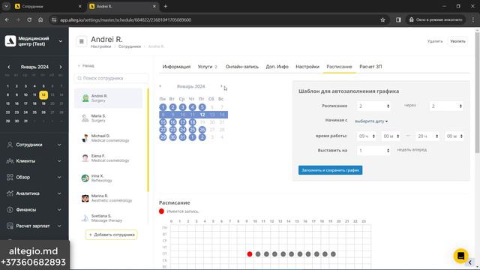Viewport: 480px width, 270px height.
Task: Click Elena F. avatar in employee list
Action: click(85, 158)
